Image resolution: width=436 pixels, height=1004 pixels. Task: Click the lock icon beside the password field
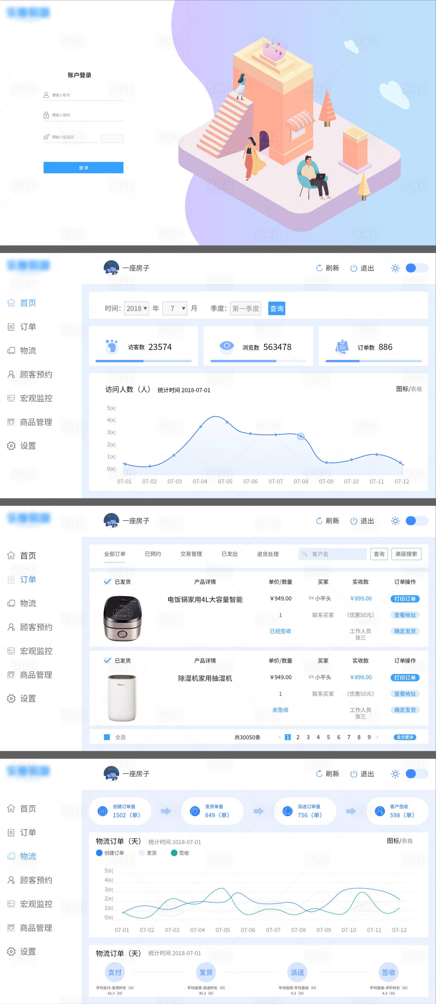point(46,115)
